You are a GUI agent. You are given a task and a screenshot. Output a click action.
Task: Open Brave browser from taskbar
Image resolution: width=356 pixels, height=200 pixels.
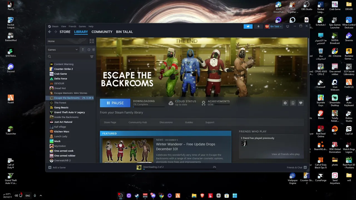point(202,196)
